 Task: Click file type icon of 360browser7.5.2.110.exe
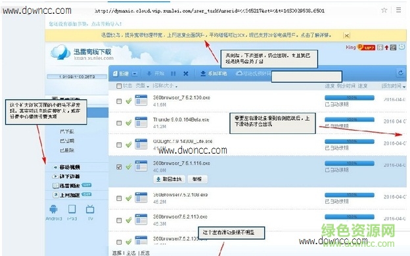pyautogui.click(x=141, y=220)
